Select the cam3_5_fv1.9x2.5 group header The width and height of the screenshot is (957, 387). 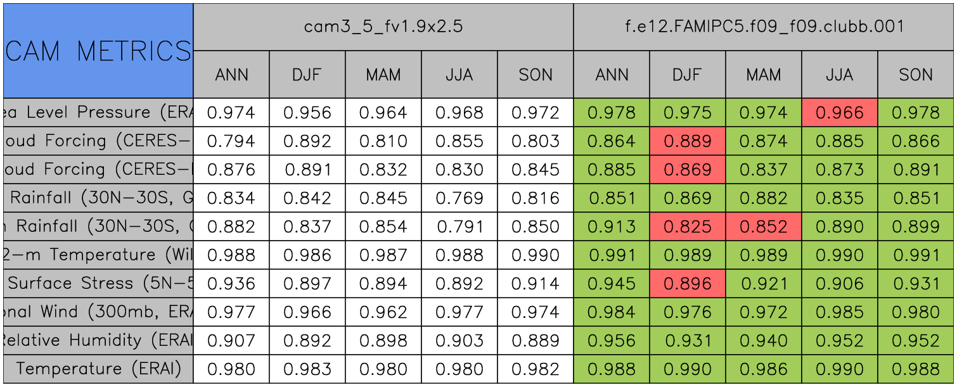[x=383, y=27]
